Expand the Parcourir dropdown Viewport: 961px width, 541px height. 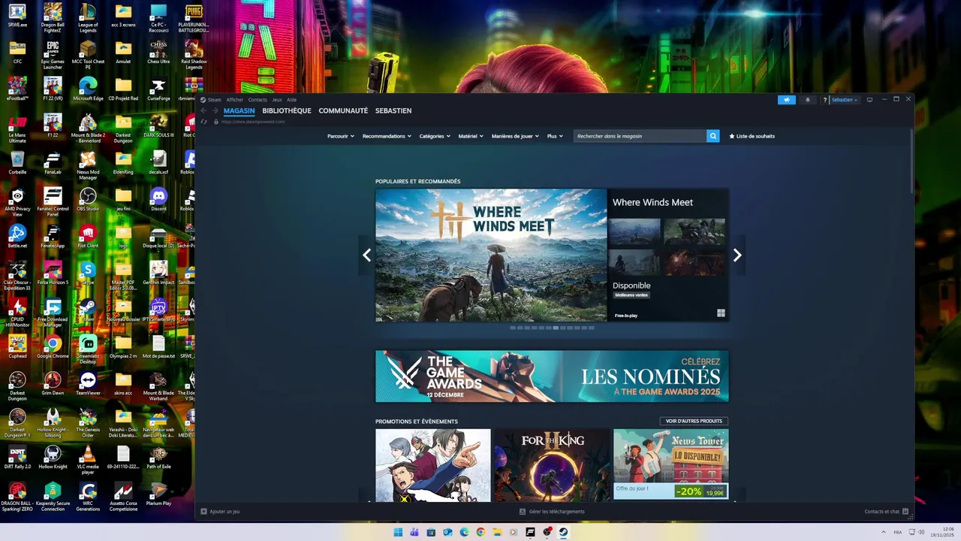[341, 136]
